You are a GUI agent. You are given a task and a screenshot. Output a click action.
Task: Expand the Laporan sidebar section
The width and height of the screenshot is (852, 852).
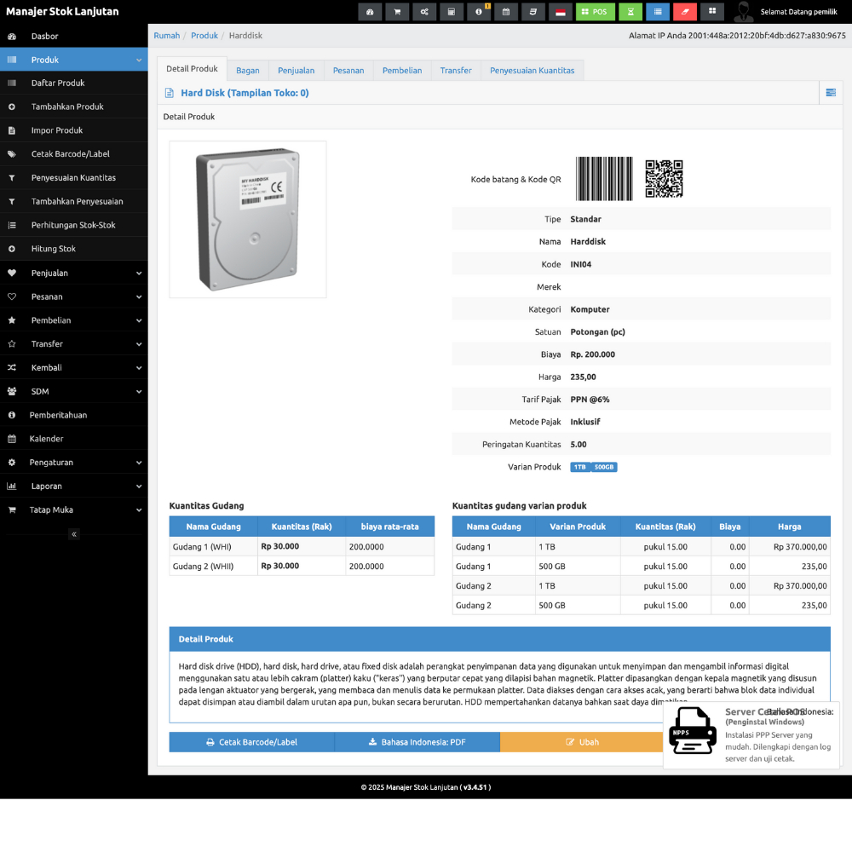pos(73,486)
